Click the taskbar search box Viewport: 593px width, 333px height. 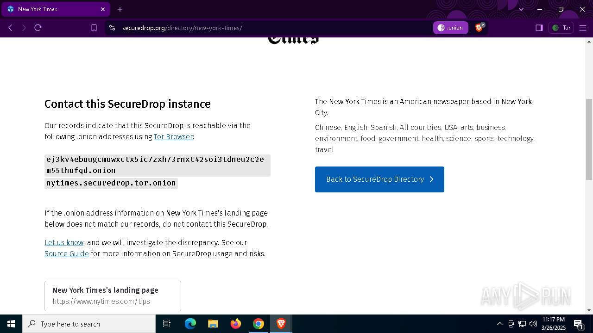pos(89,324)
